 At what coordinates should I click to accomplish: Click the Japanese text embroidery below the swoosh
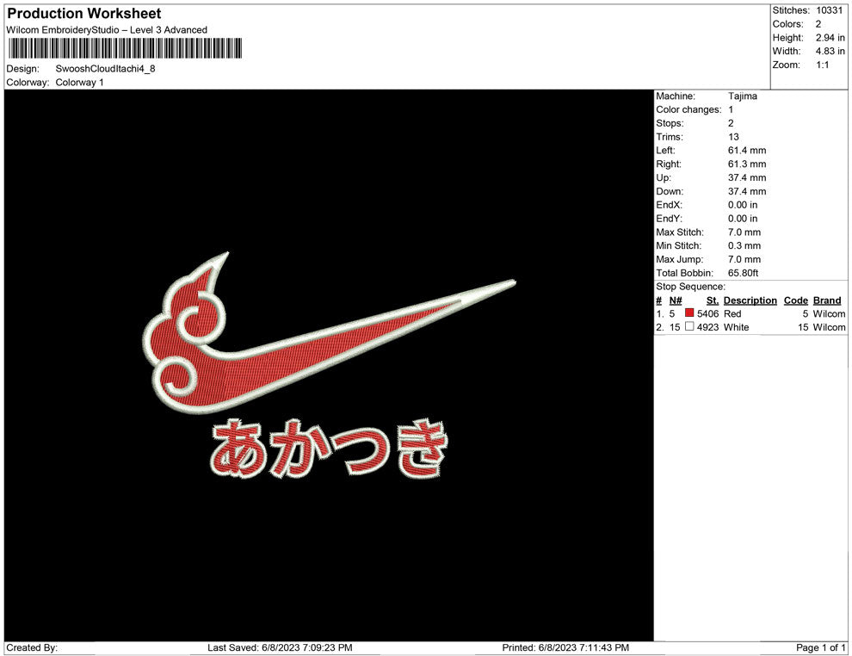click(330, 448)
